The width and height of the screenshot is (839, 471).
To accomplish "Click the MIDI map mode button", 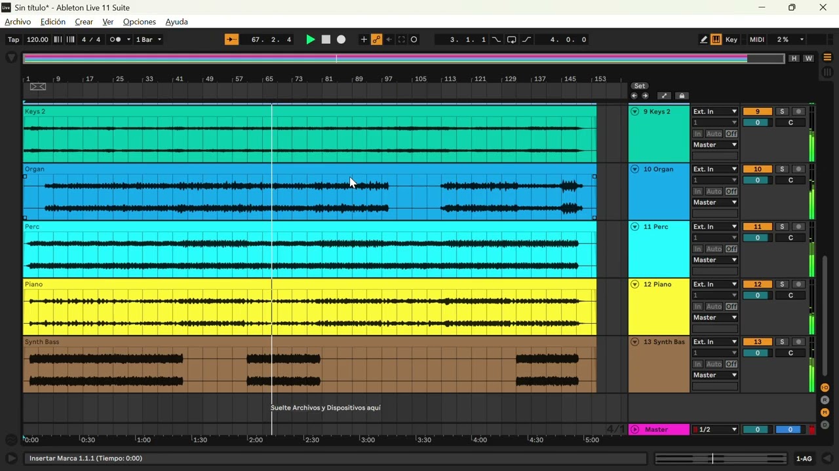I will pyautogui.click(x=757, y=39).
